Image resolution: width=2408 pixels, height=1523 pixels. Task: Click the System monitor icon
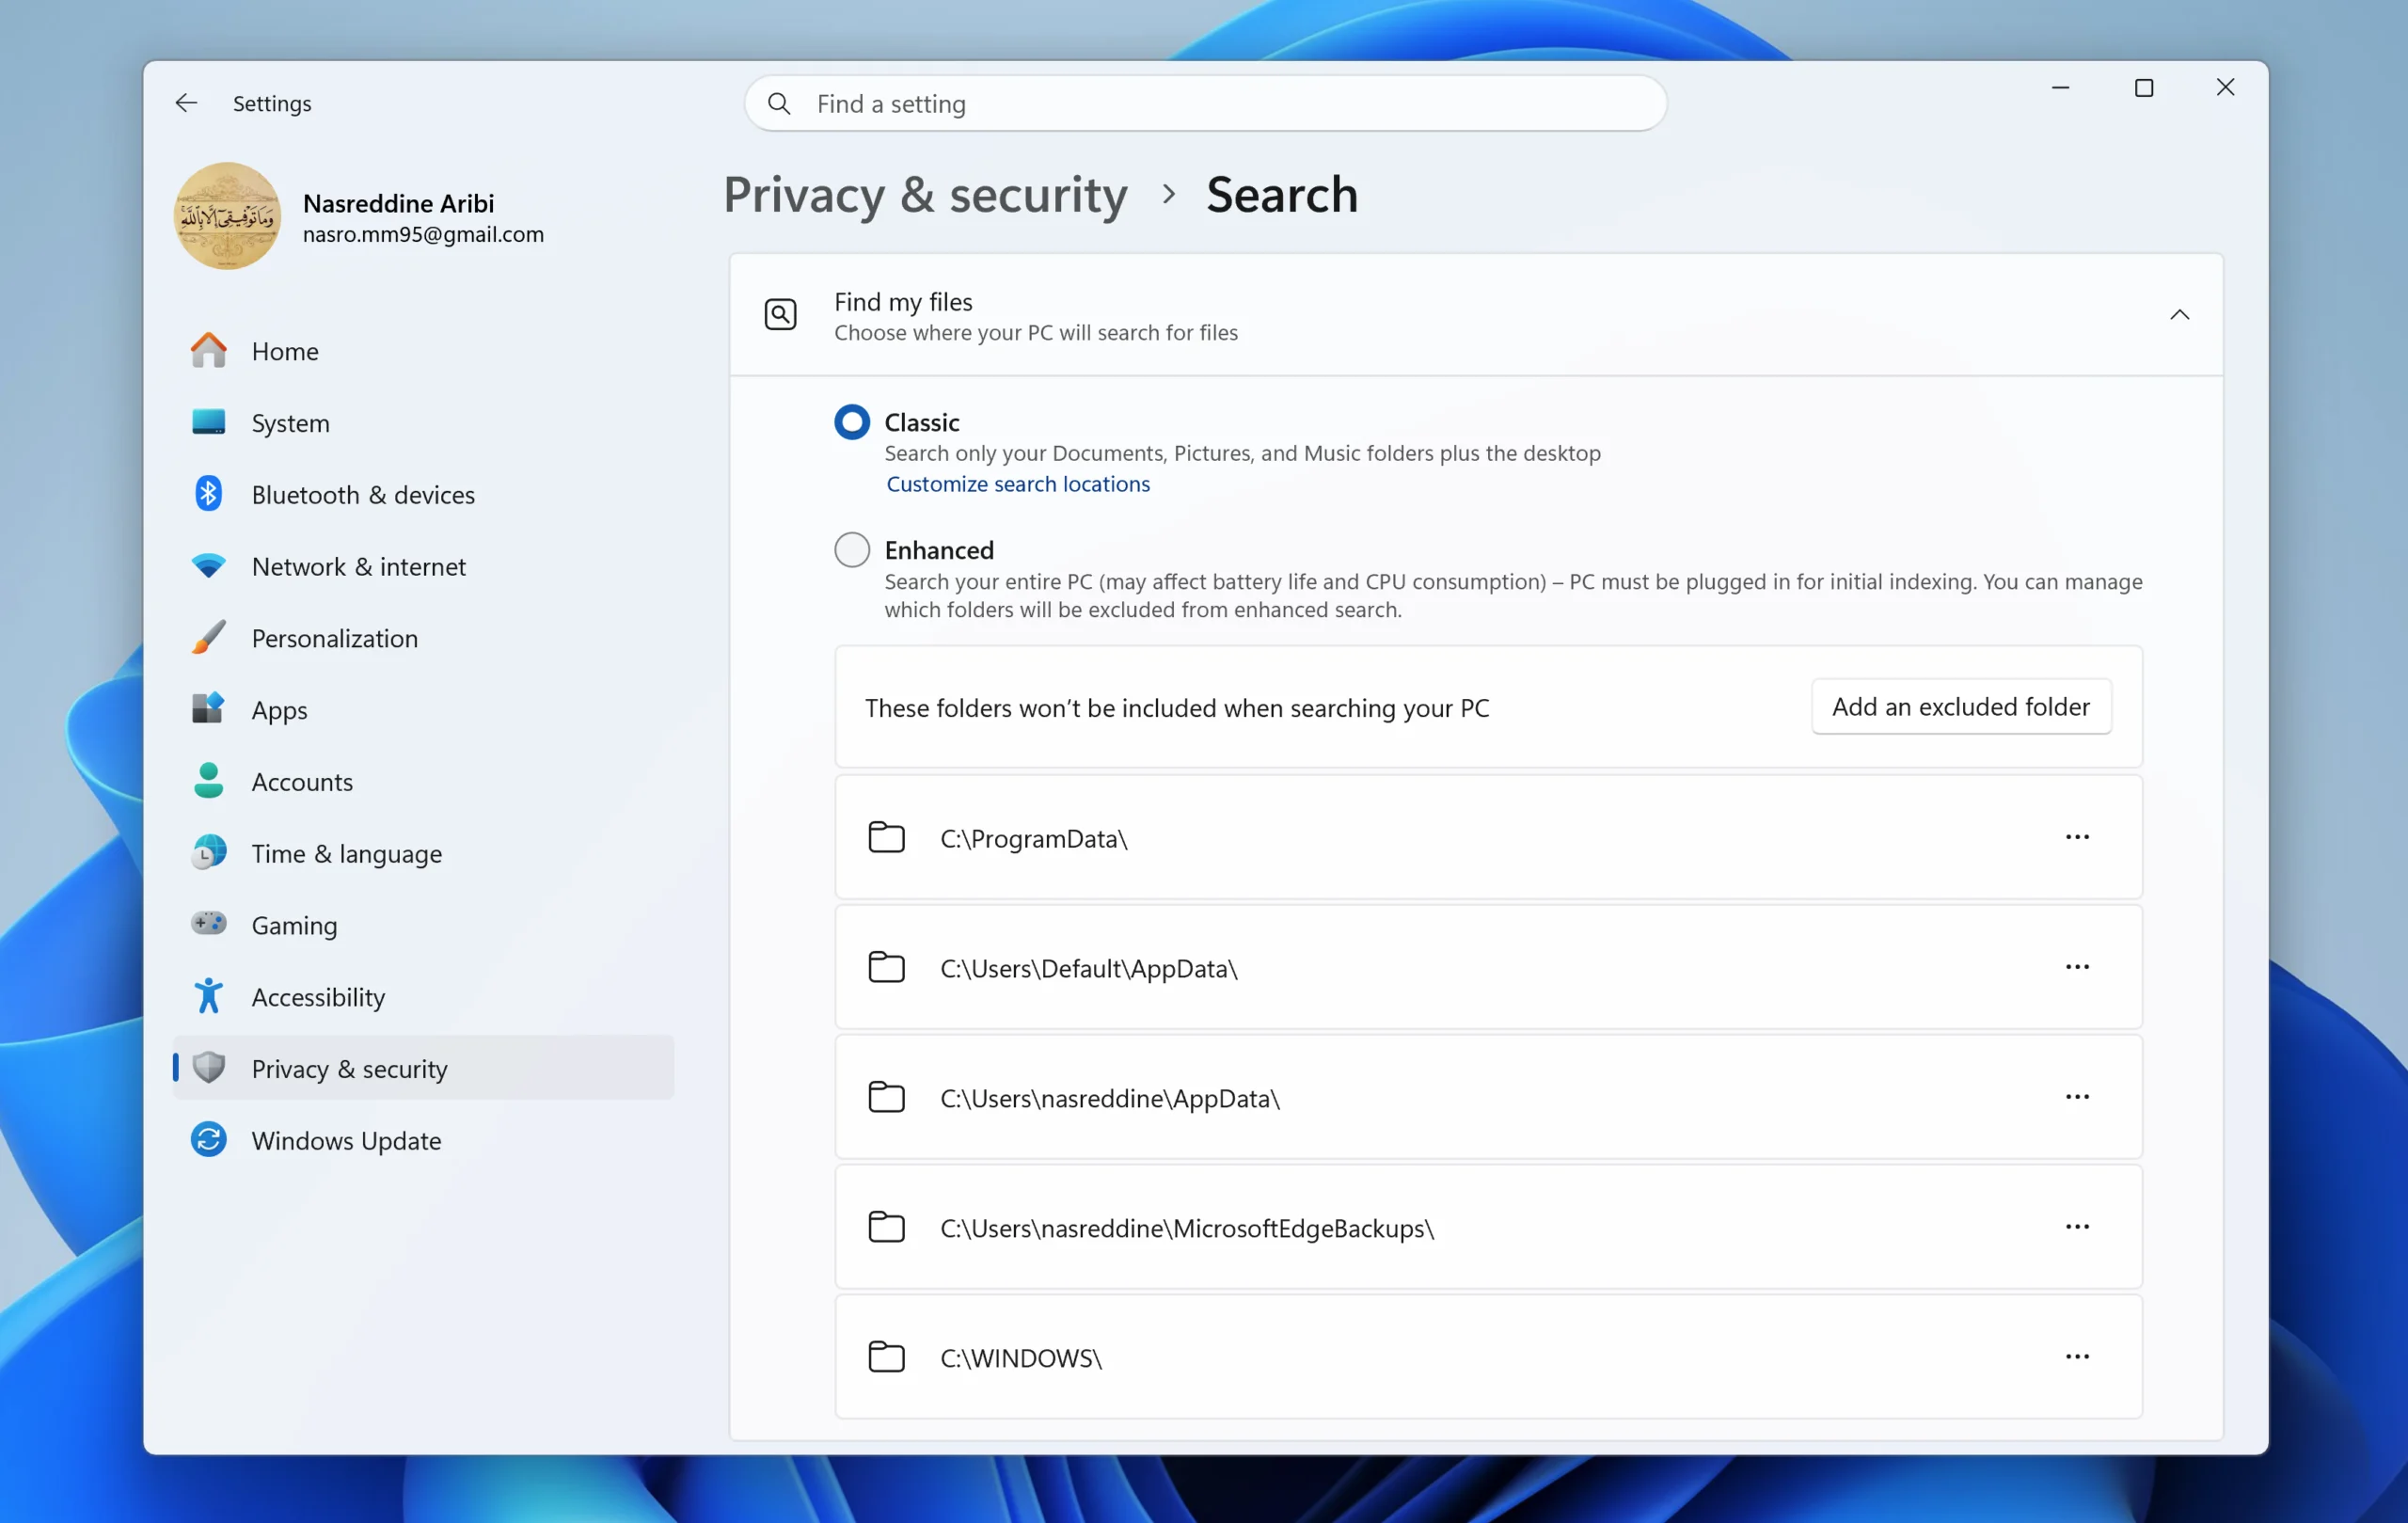point(208,422)
